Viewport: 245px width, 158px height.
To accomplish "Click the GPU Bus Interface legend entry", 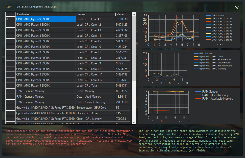I will click(x=213, y=66).
